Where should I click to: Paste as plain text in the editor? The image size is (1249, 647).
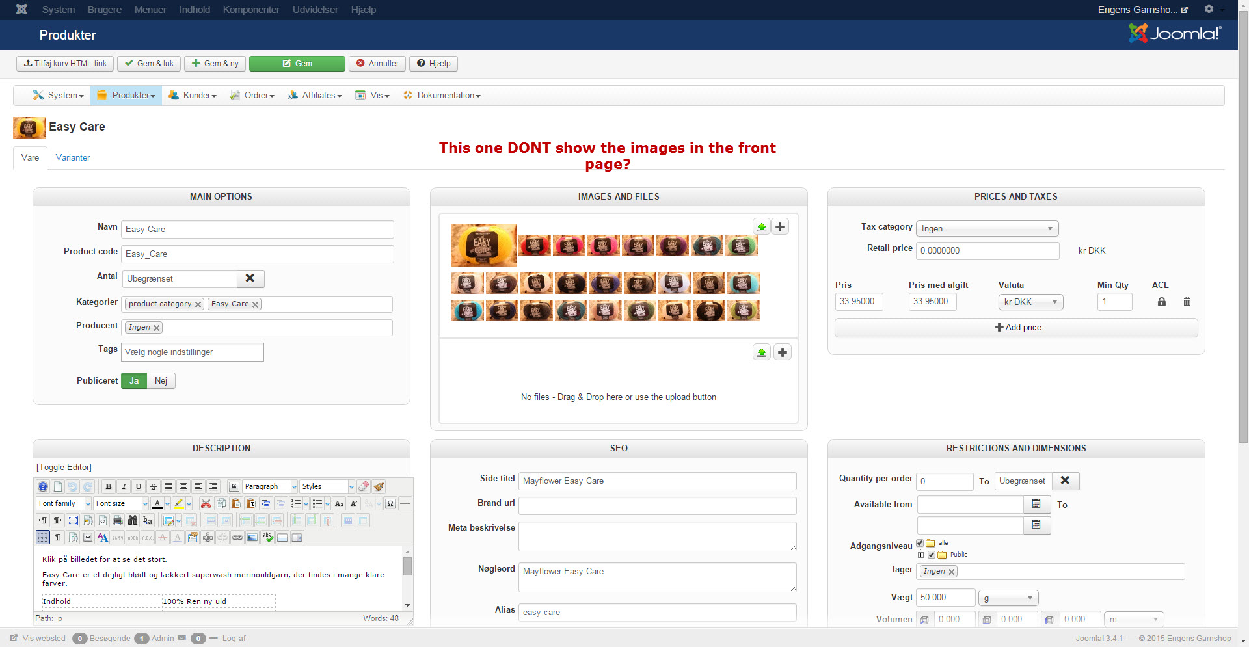coord(250,503)
